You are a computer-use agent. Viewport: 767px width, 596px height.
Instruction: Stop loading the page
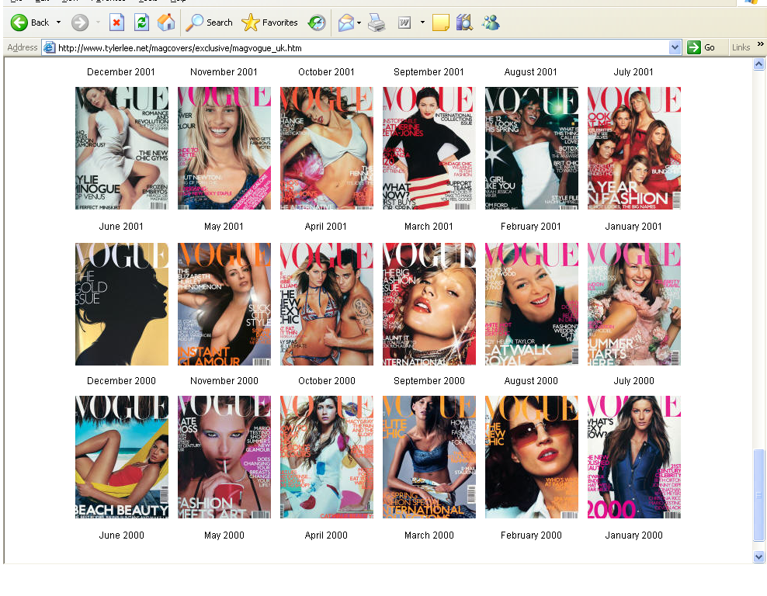click(116, 23)
